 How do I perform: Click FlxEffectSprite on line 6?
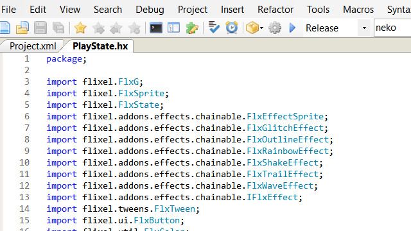pos(285,117)
